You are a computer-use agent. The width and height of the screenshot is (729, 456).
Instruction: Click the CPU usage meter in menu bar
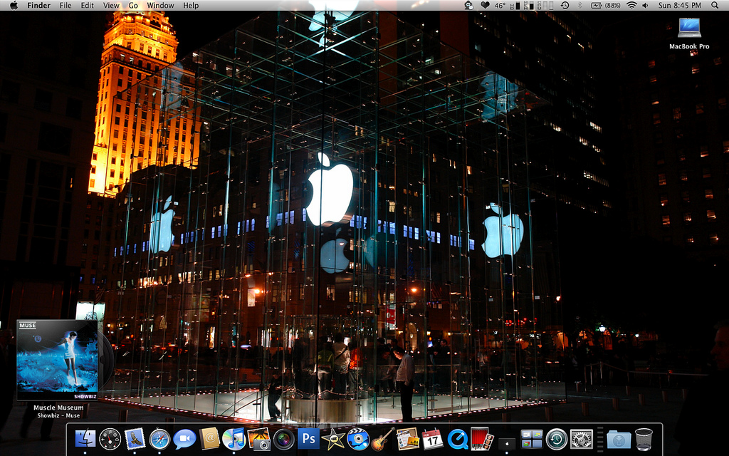tap(545, 6)
